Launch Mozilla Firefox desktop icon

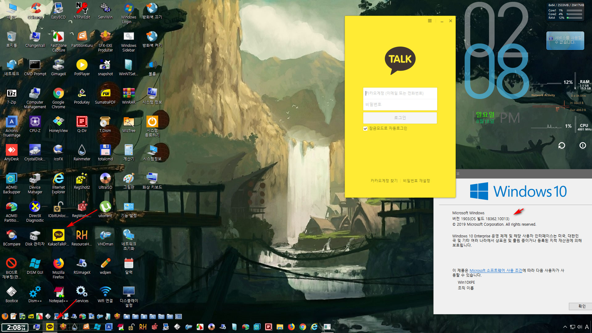pyautogui.click(x=58, y=268)
